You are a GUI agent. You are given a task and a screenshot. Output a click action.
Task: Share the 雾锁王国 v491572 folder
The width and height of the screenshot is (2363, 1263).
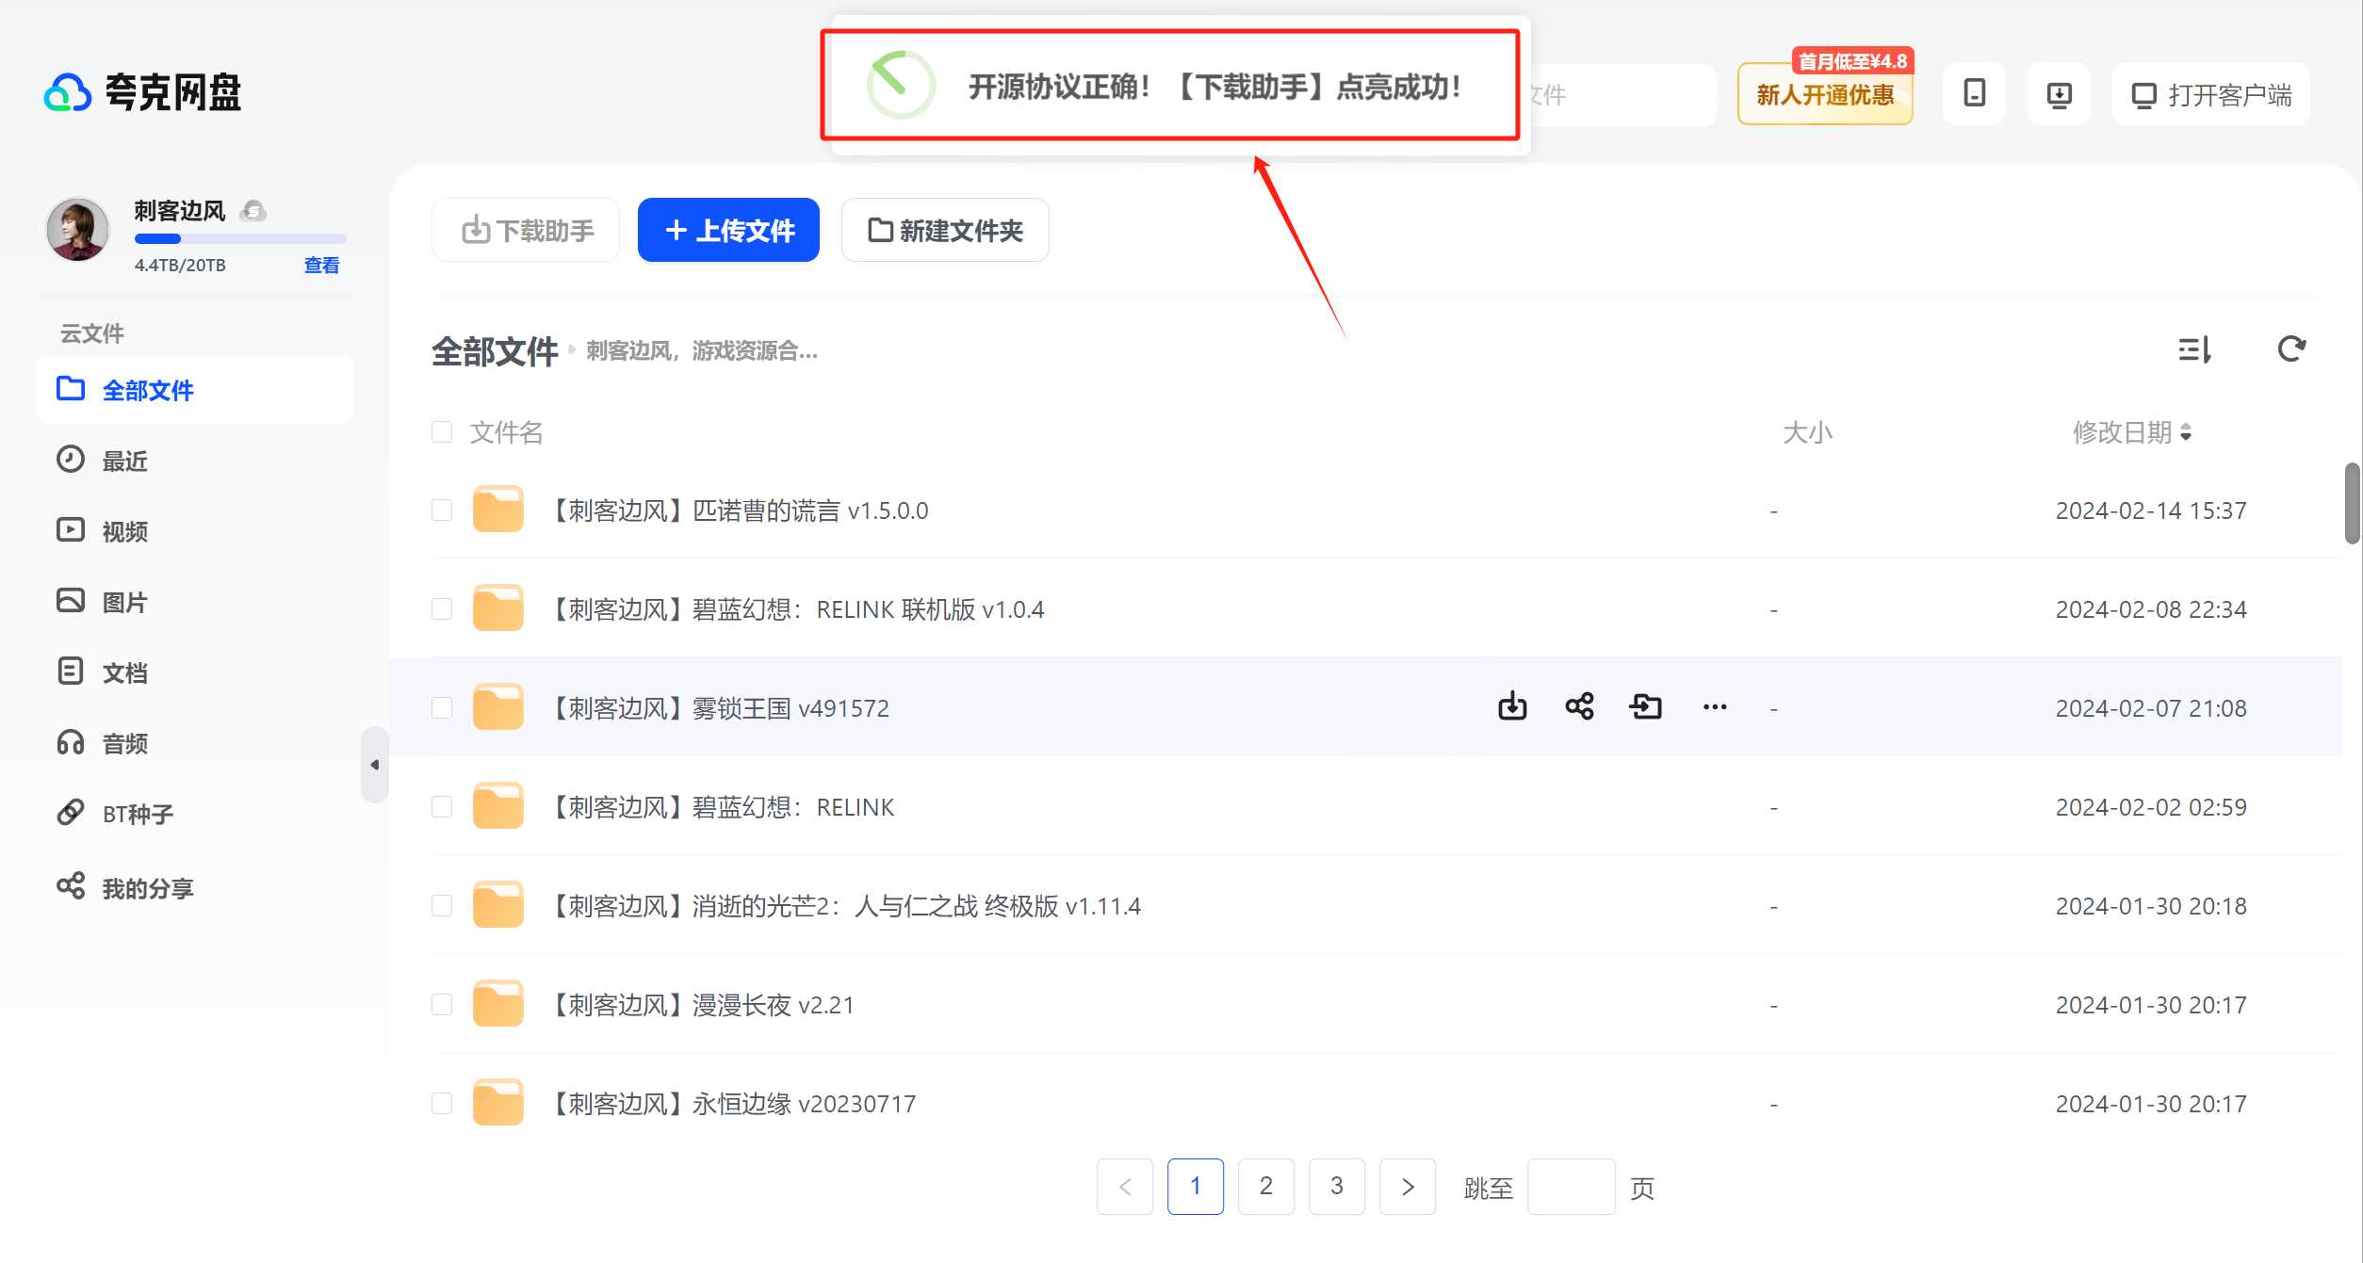pyautogui.click(x=1579, y=706)
